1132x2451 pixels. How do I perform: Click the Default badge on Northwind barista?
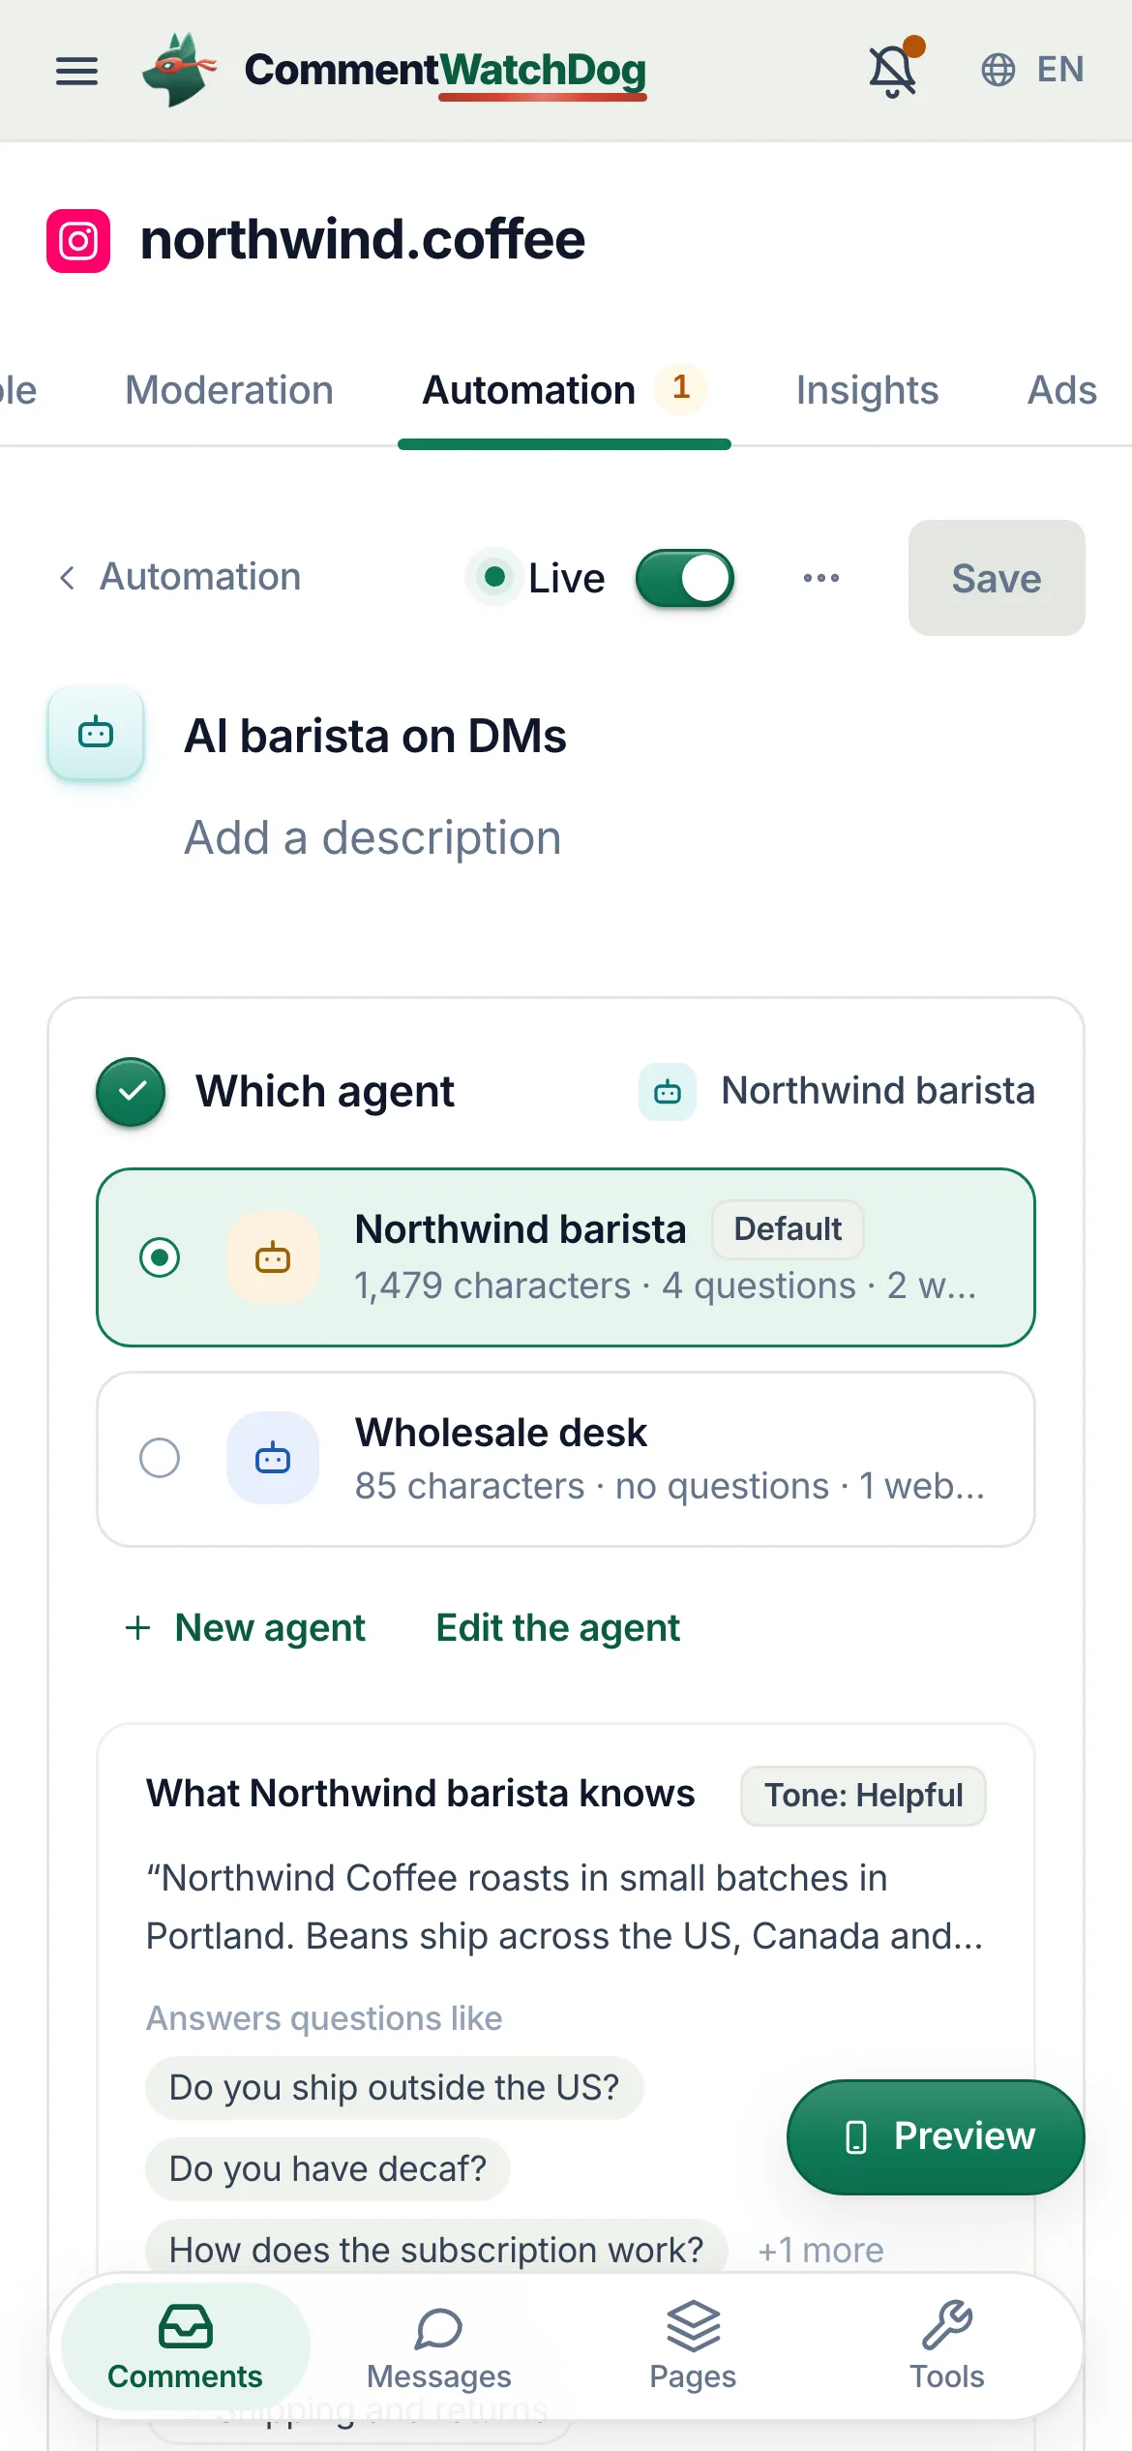pyautogui.click(x=788, y=1229)
